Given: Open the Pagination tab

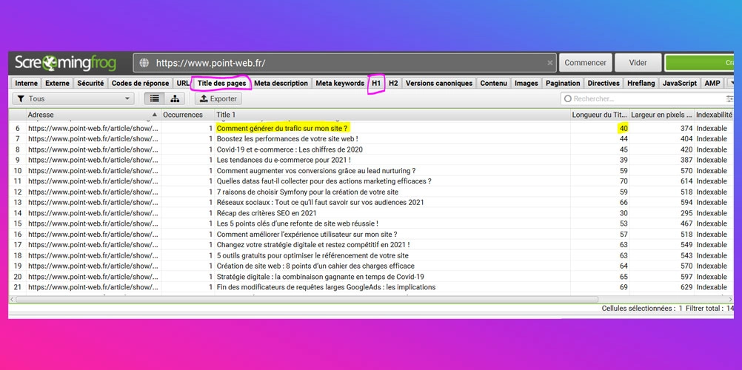Looking at the screenshot, I should [563, 84].
